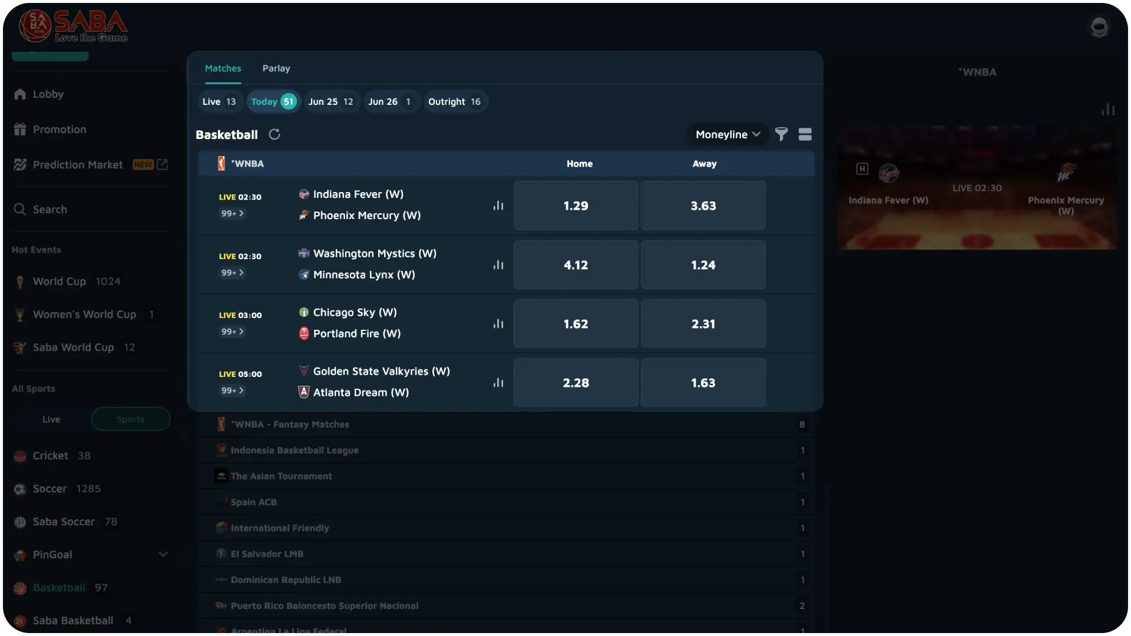1131x636 pixels.
Task: Switch the list layout view icon
Action: pos(805,134)
